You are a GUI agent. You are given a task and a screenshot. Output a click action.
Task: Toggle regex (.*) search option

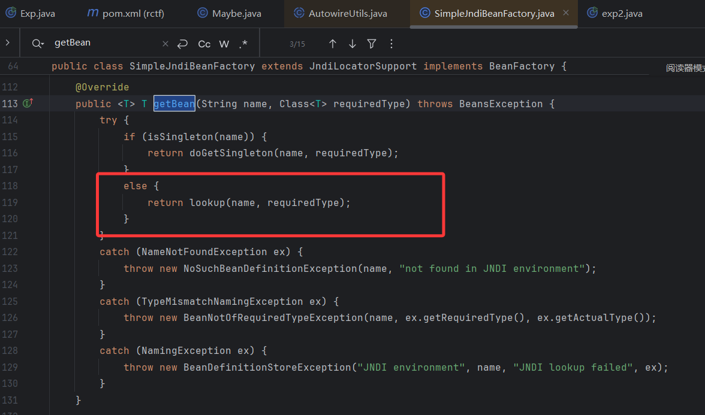coord(243,44)
